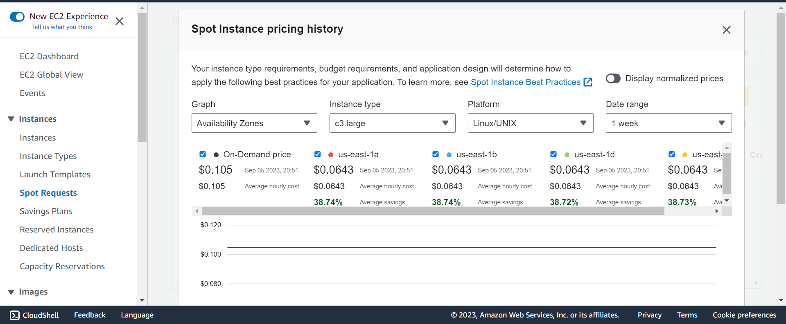Open Reserved Instances page
Viewport: 786px width, 324px height.
coord(56,230)
